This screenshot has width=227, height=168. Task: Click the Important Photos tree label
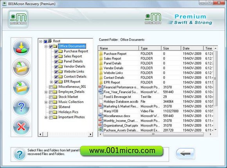[x=71, y=117]
